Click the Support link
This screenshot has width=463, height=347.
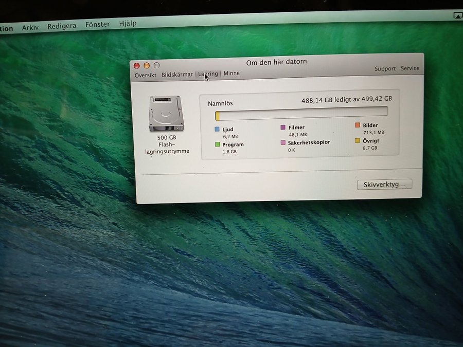(385, 68)
